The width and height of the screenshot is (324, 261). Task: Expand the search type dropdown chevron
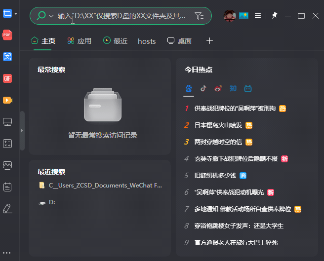point(51,16)
